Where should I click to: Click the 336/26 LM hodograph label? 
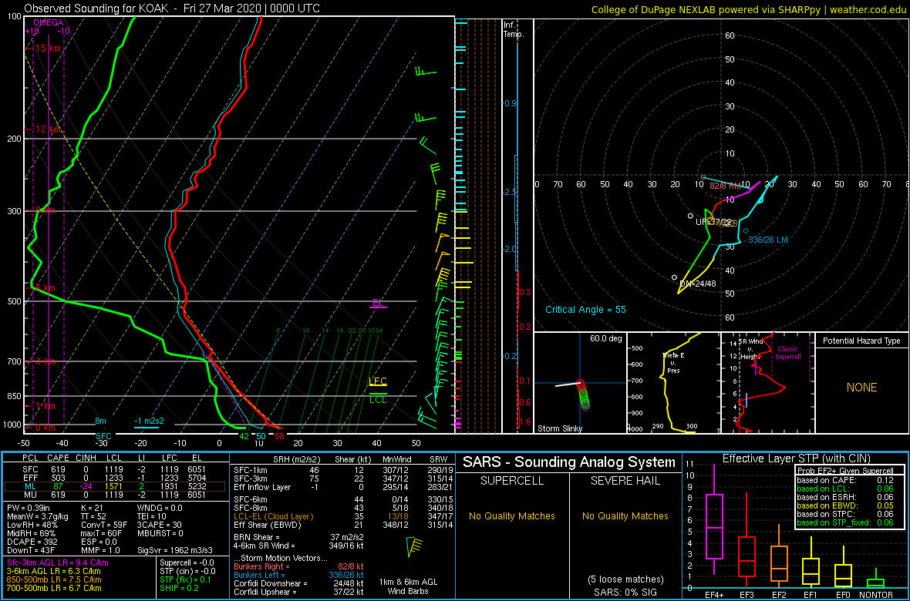(768, 240)
